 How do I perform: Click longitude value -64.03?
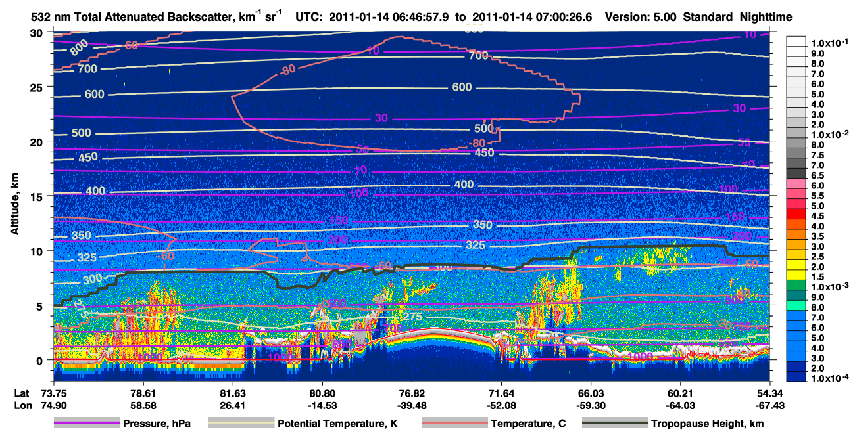pyautogui.click(x=680, y=405)
